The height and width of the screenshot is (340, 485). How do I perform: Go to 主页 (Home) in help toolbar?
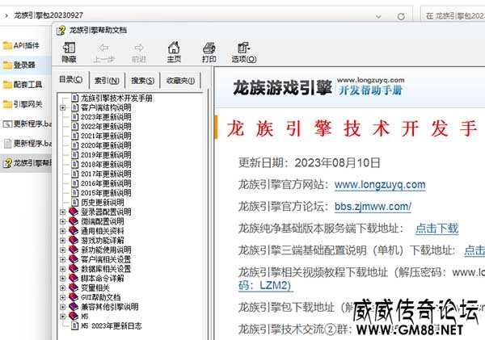(174, 52)
